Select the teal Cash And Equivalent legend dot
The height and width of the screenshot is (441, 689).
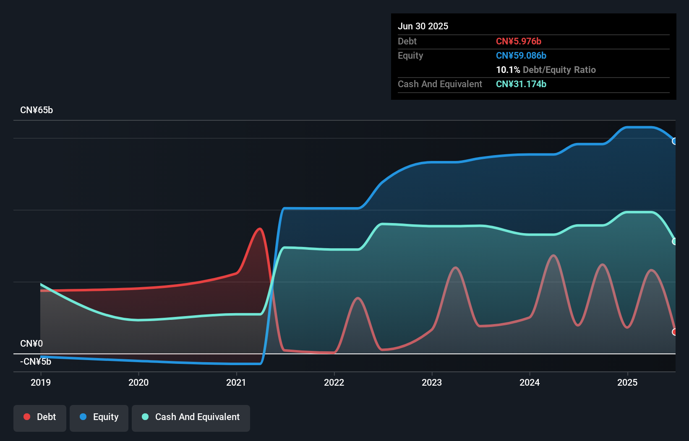(145, 417)
